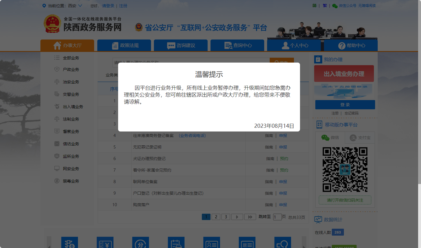Click the 咨询建议 chat bubble icon

click(x=171, y=46)
